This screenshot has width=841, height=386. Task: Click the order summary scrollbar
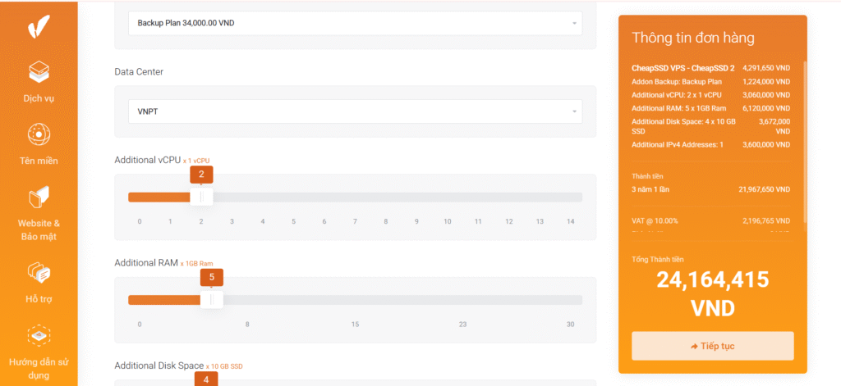click(x=804, y=139)
